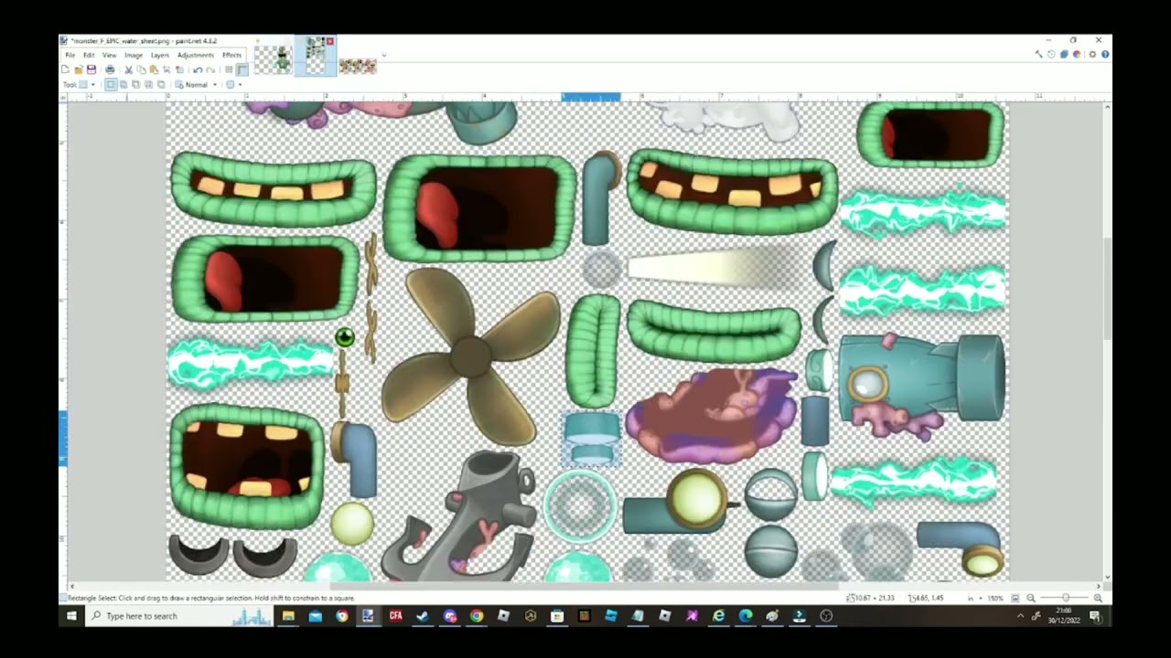The image size is (1171, 658).
Task: Select the Invert (xor) selection mode
Action: 161,85
